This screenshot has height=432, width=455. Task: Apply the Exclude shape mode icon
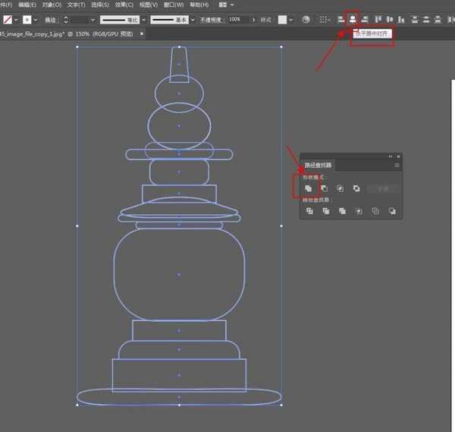[356, 188]
